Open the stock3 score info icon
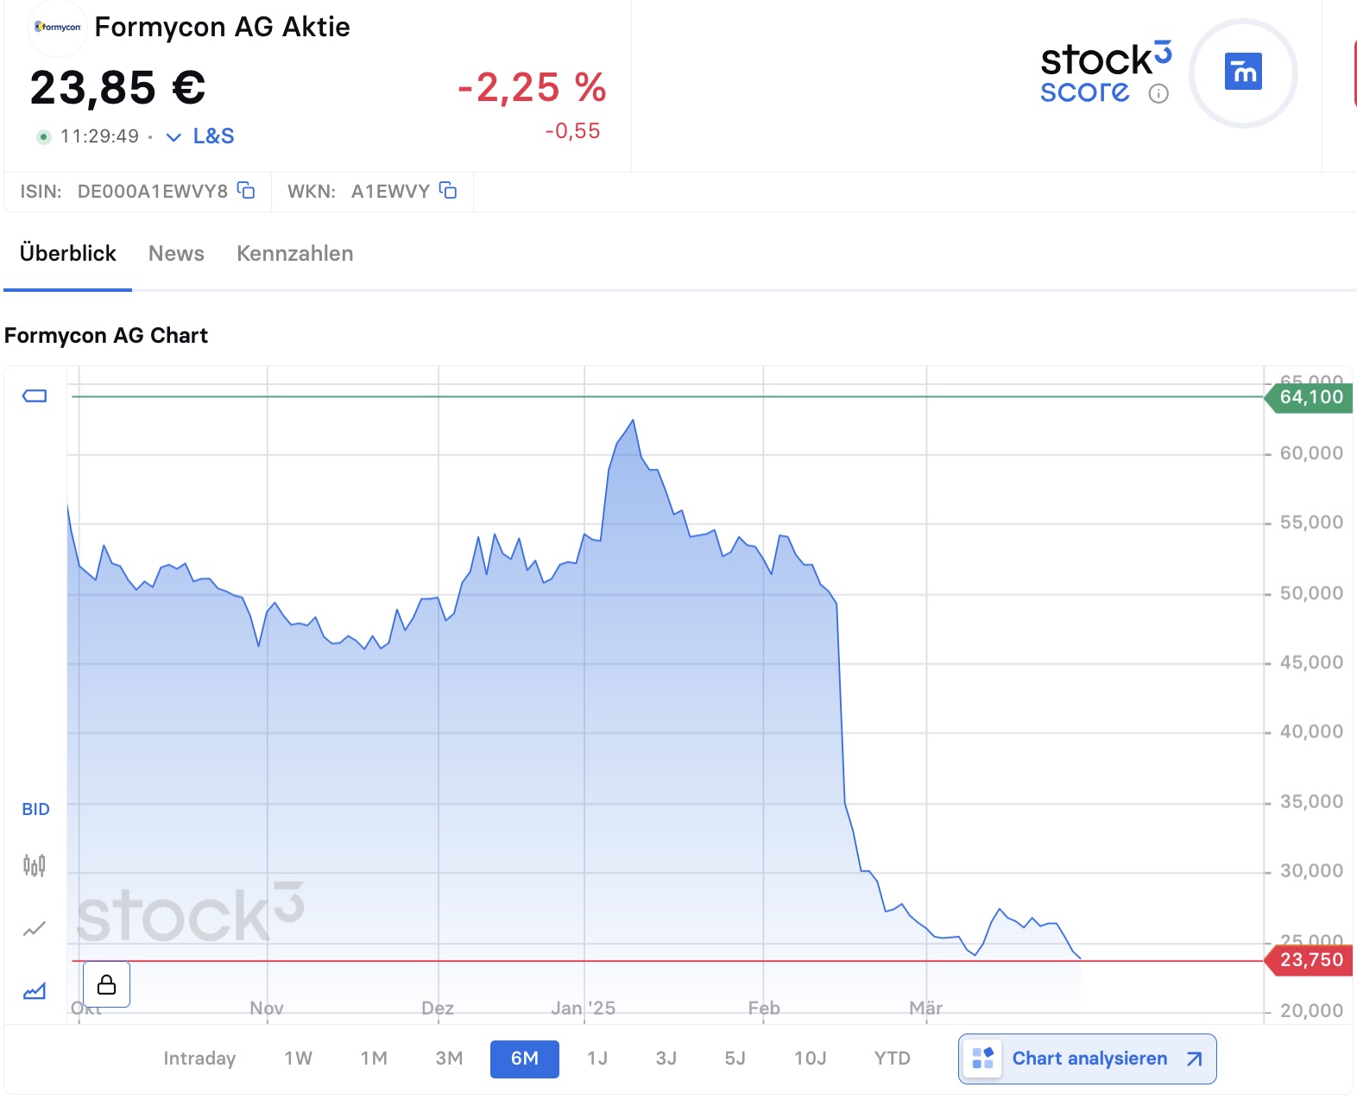The image size is (1357, 1100). coord(1158,93)
